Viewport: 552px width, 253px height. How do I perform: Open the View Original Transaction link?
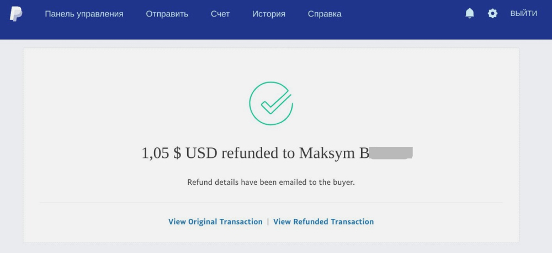(215, 222)
